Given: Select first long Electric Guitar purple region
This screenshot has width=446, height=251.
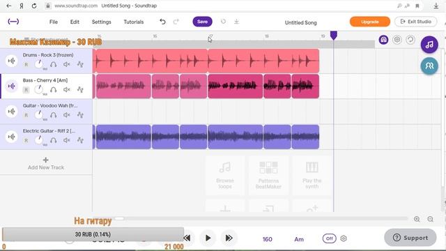Looking at the screenshot, I should [123, 137].
